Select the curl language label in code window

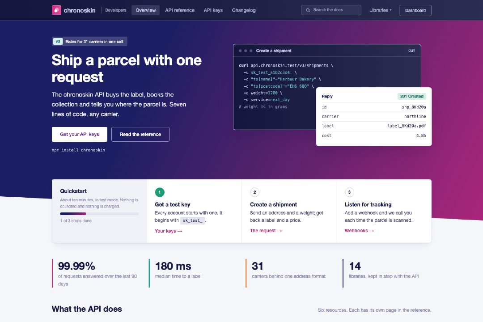tap(411, 51)
